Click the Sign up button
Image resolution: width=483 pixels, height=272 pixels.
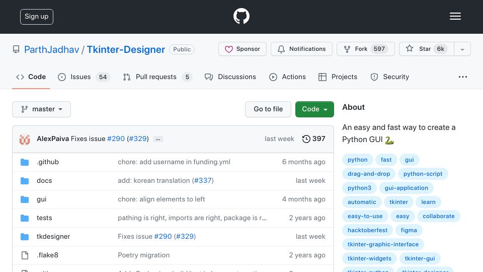point(37,17)
